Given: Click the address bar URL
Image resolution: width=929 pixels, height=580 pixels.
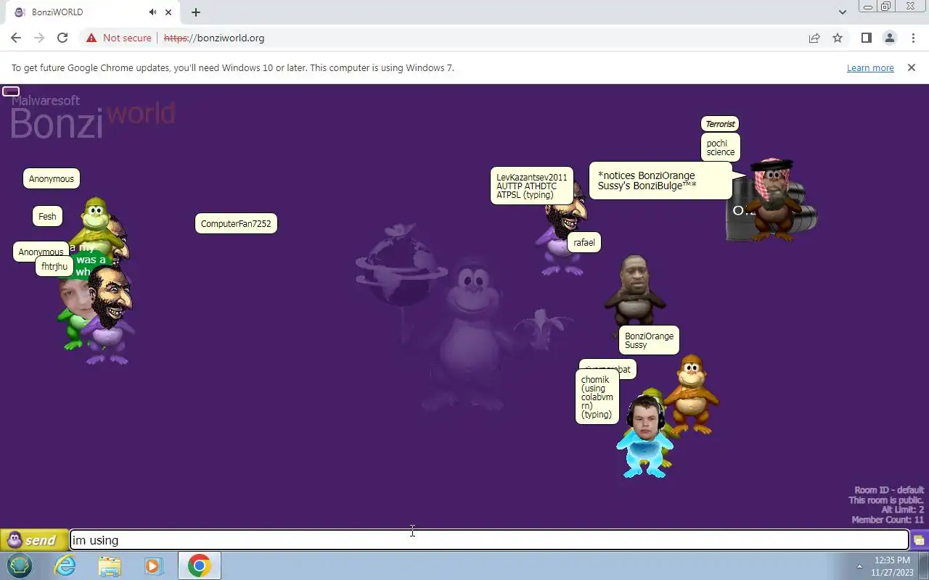Looking at the screenshot, I should click(214, 38).
